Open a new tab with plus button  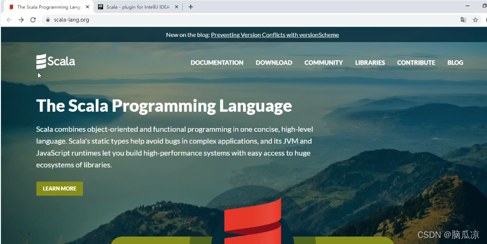click(x=191, y=7)
